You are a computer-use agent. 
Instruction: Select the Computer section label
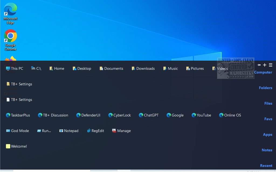(263, 72)
